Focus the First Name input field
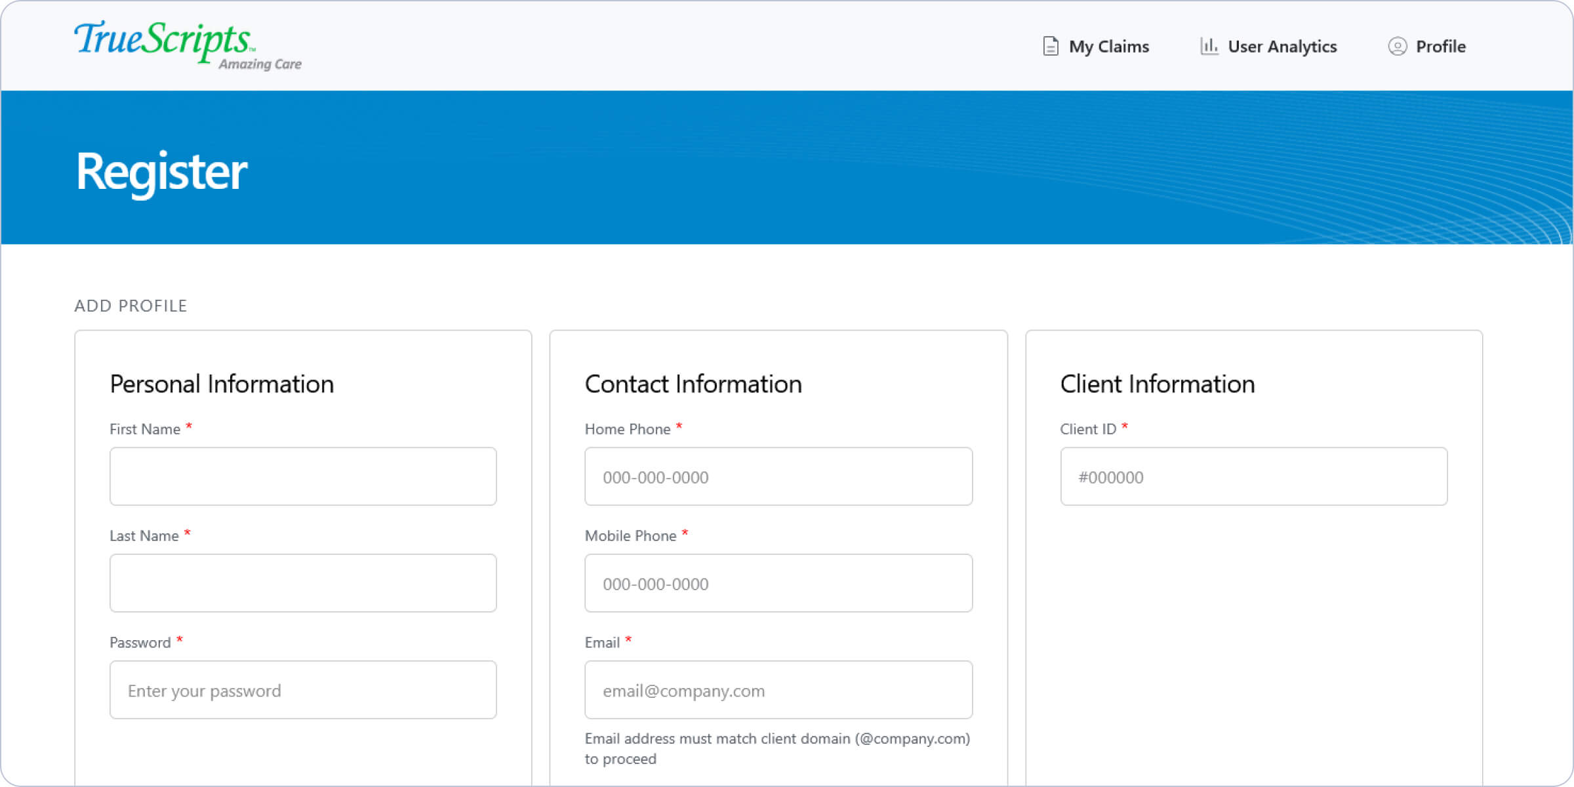 pyautogui.click(x=303, y=477)
